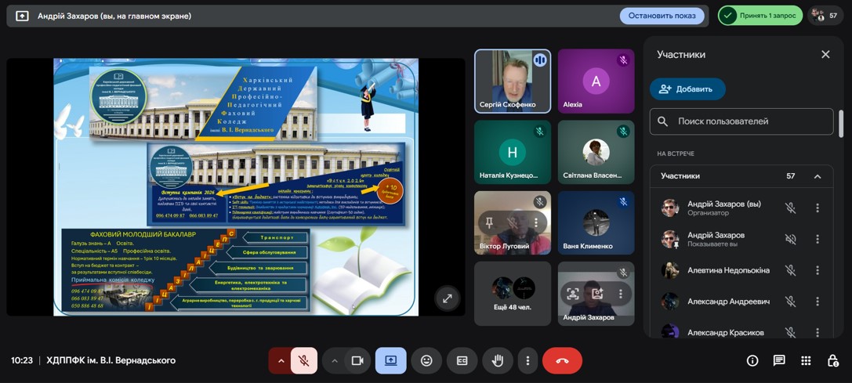This screenshot has height=383, width=852.
Task: Click the Остановить показ button
Action: (x=662, y=16)
